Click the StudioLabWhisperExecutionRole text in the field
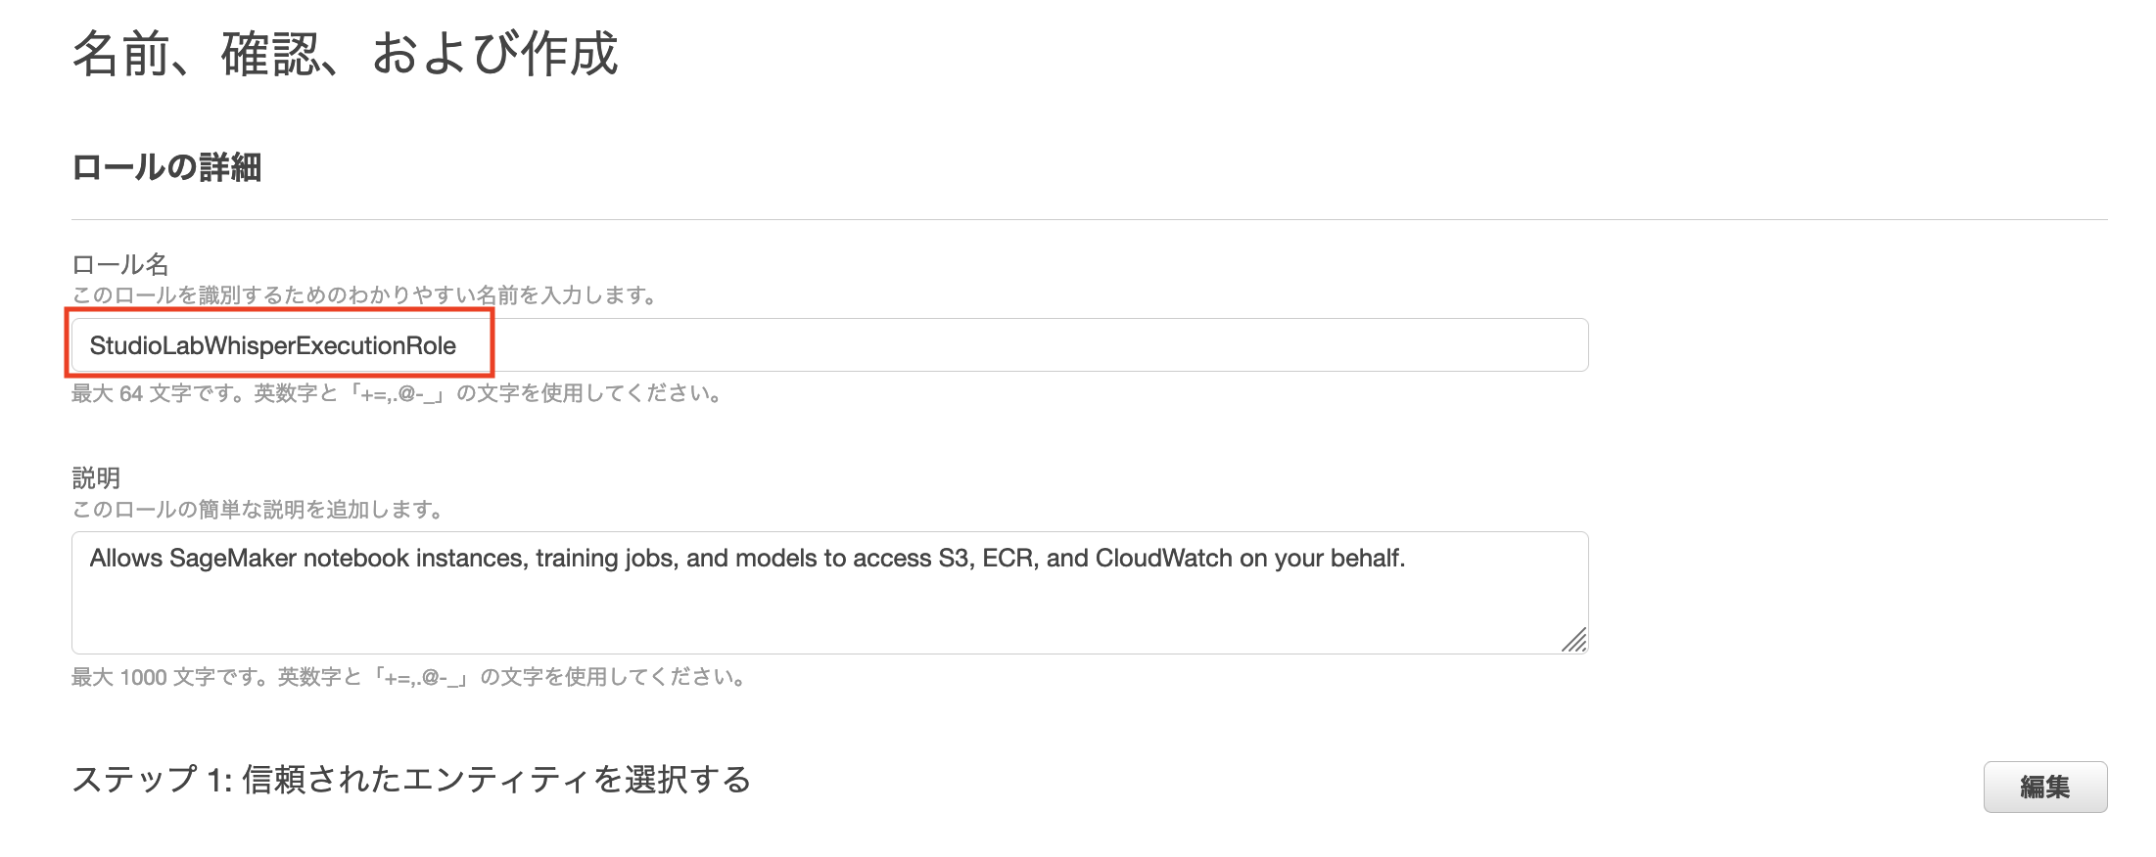Screen dimensions: 2156x857 point(273,345)
